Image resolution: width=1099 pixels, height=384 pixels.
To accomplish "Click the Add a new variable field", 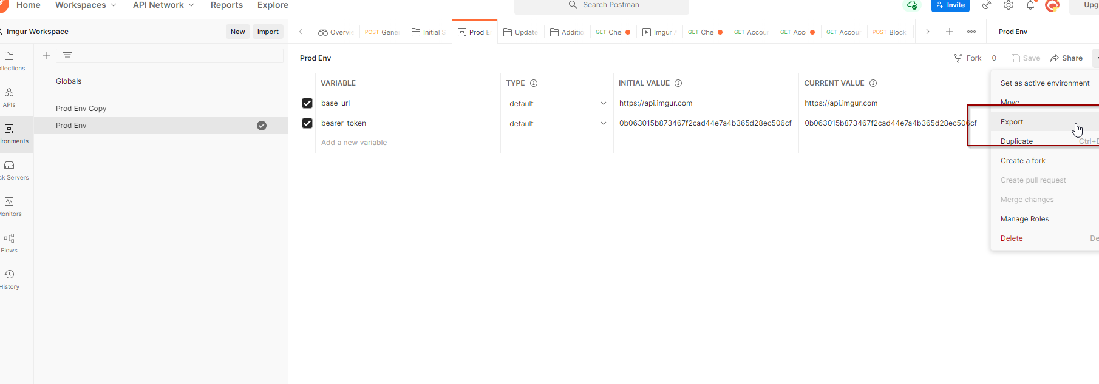I will tap(408, 143).
